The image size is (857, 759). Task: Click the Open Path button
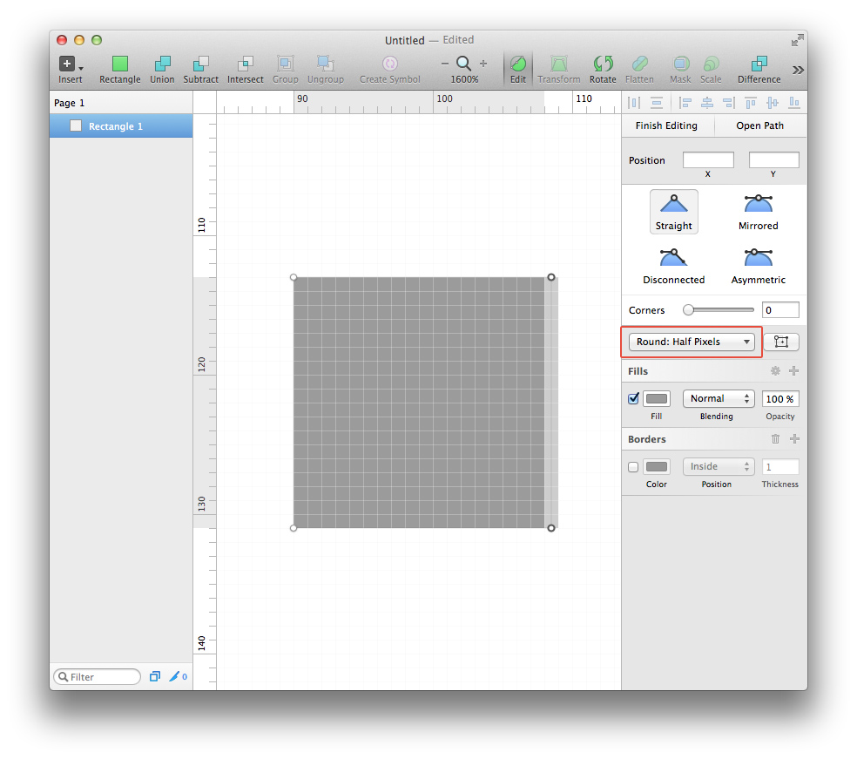point(759,125)
